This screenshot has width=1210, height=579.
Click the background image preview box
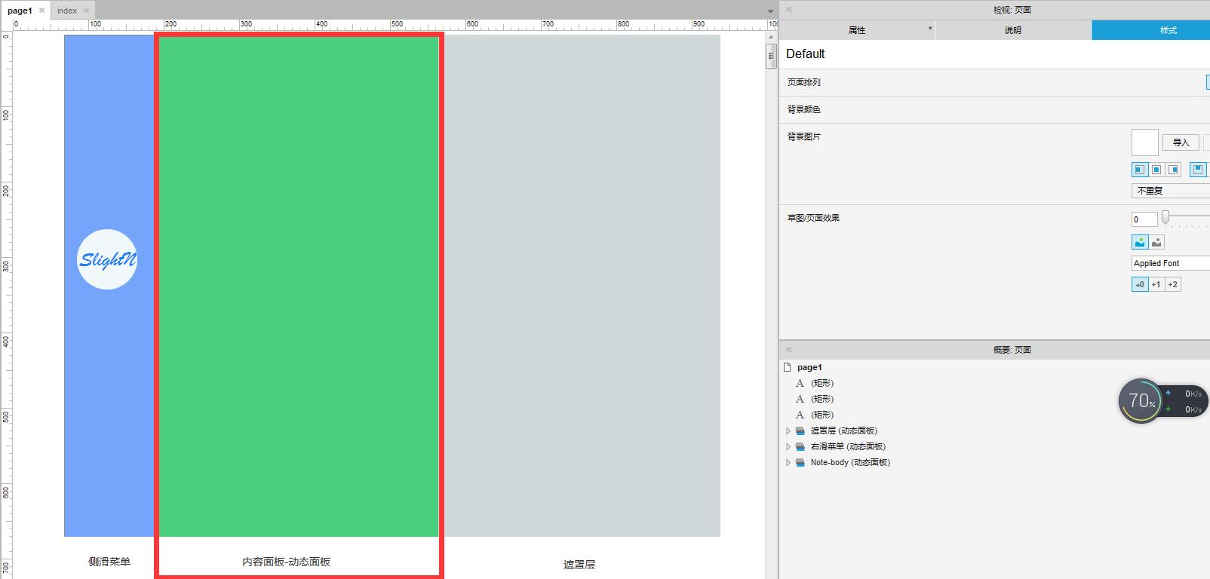coord(1144,142)
